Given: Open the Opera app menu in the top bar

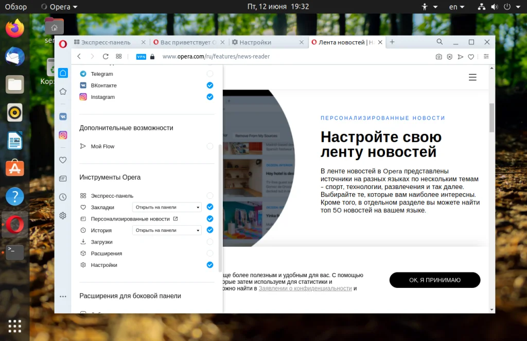Looking at the screenshot, I should (x=60, y=7).
